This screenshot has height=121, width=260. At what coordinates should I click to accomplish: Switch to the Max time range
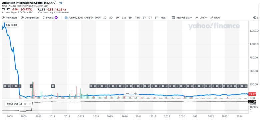[163, 18]
